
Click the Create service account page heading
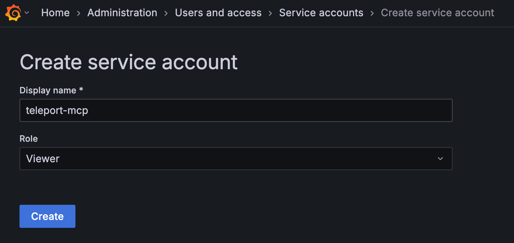129,62
